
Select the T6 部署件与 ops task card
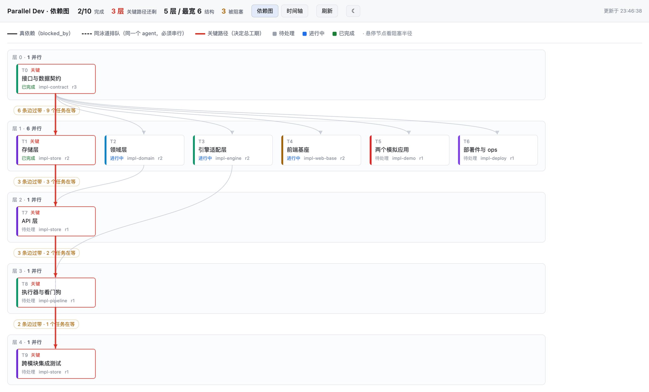click(x=498, y=150)
